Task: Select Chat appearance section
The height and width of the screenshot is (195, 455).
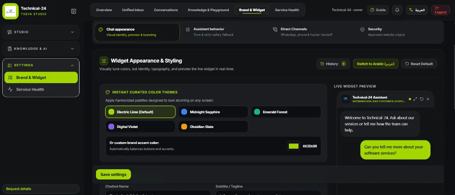Action: coord(137,32)
